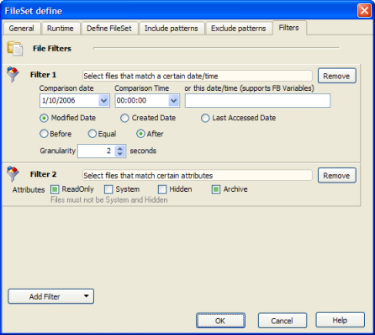The height and width of the screenshot is (335, 375).
Task: Click the Filter 2 funnel icon
Action: (x=13, y=174)
